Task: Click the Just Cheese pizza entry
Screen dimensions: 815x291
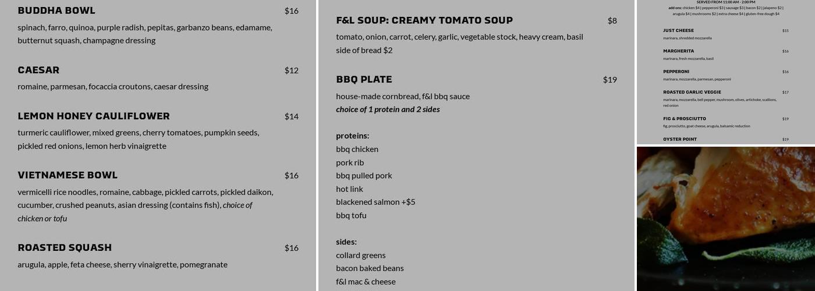Action: (x=678, y=30)
